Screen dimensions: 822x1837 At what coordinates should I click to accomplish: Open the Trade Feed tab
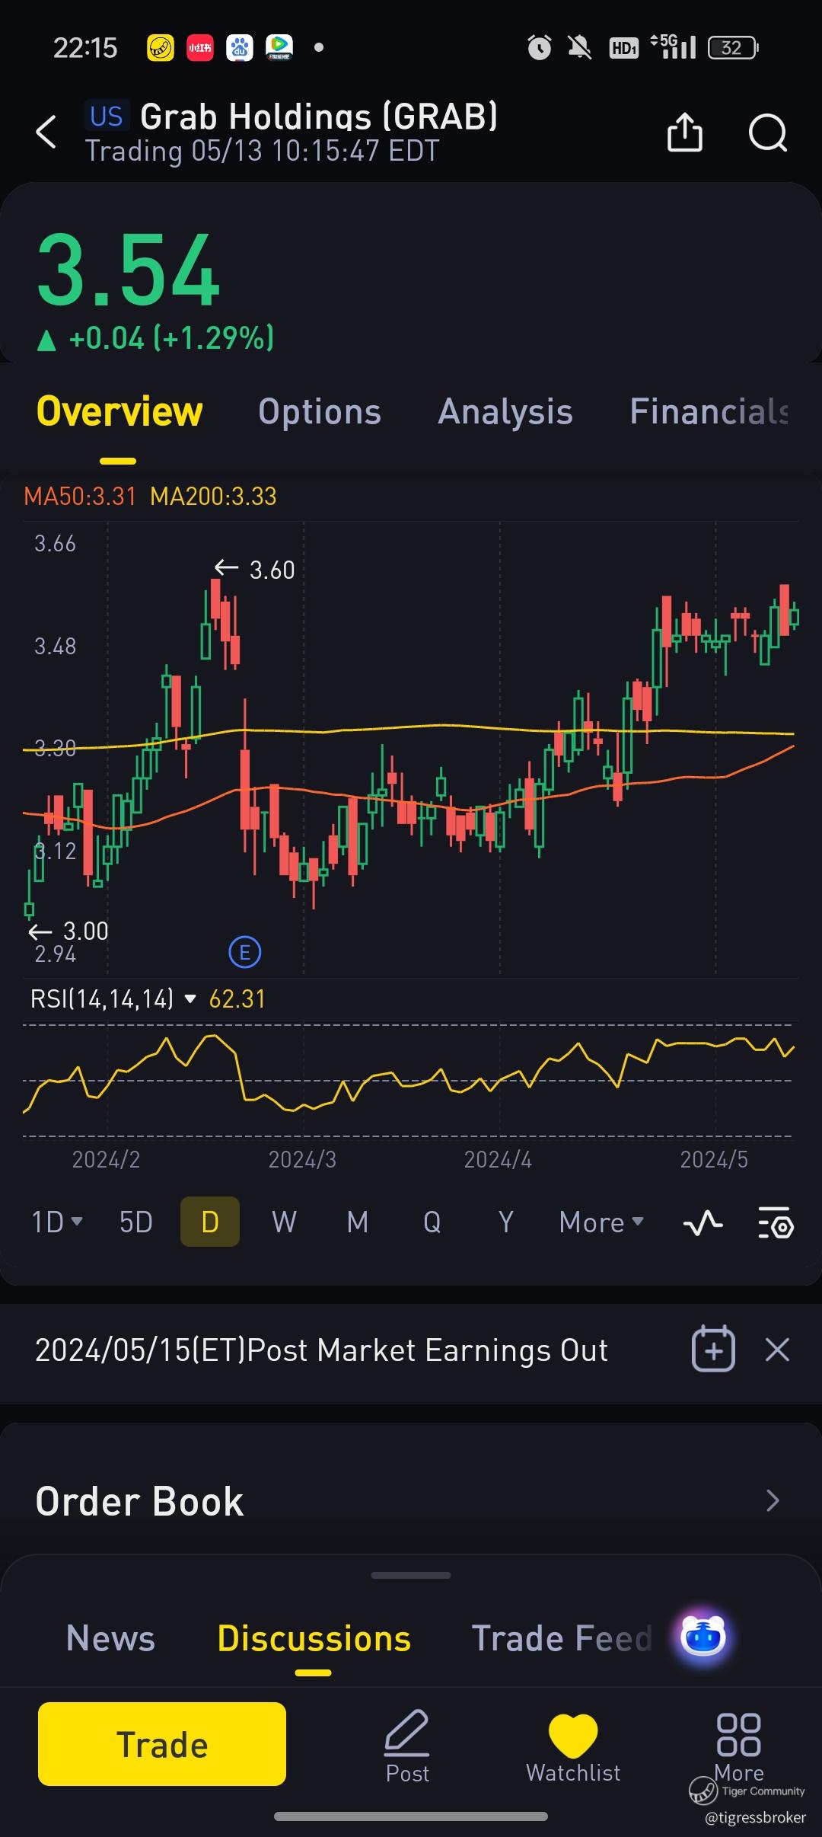(562, 1638)
